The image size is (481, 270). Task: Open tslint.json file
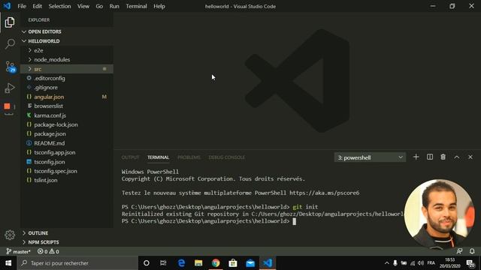[x=67, y=180]
